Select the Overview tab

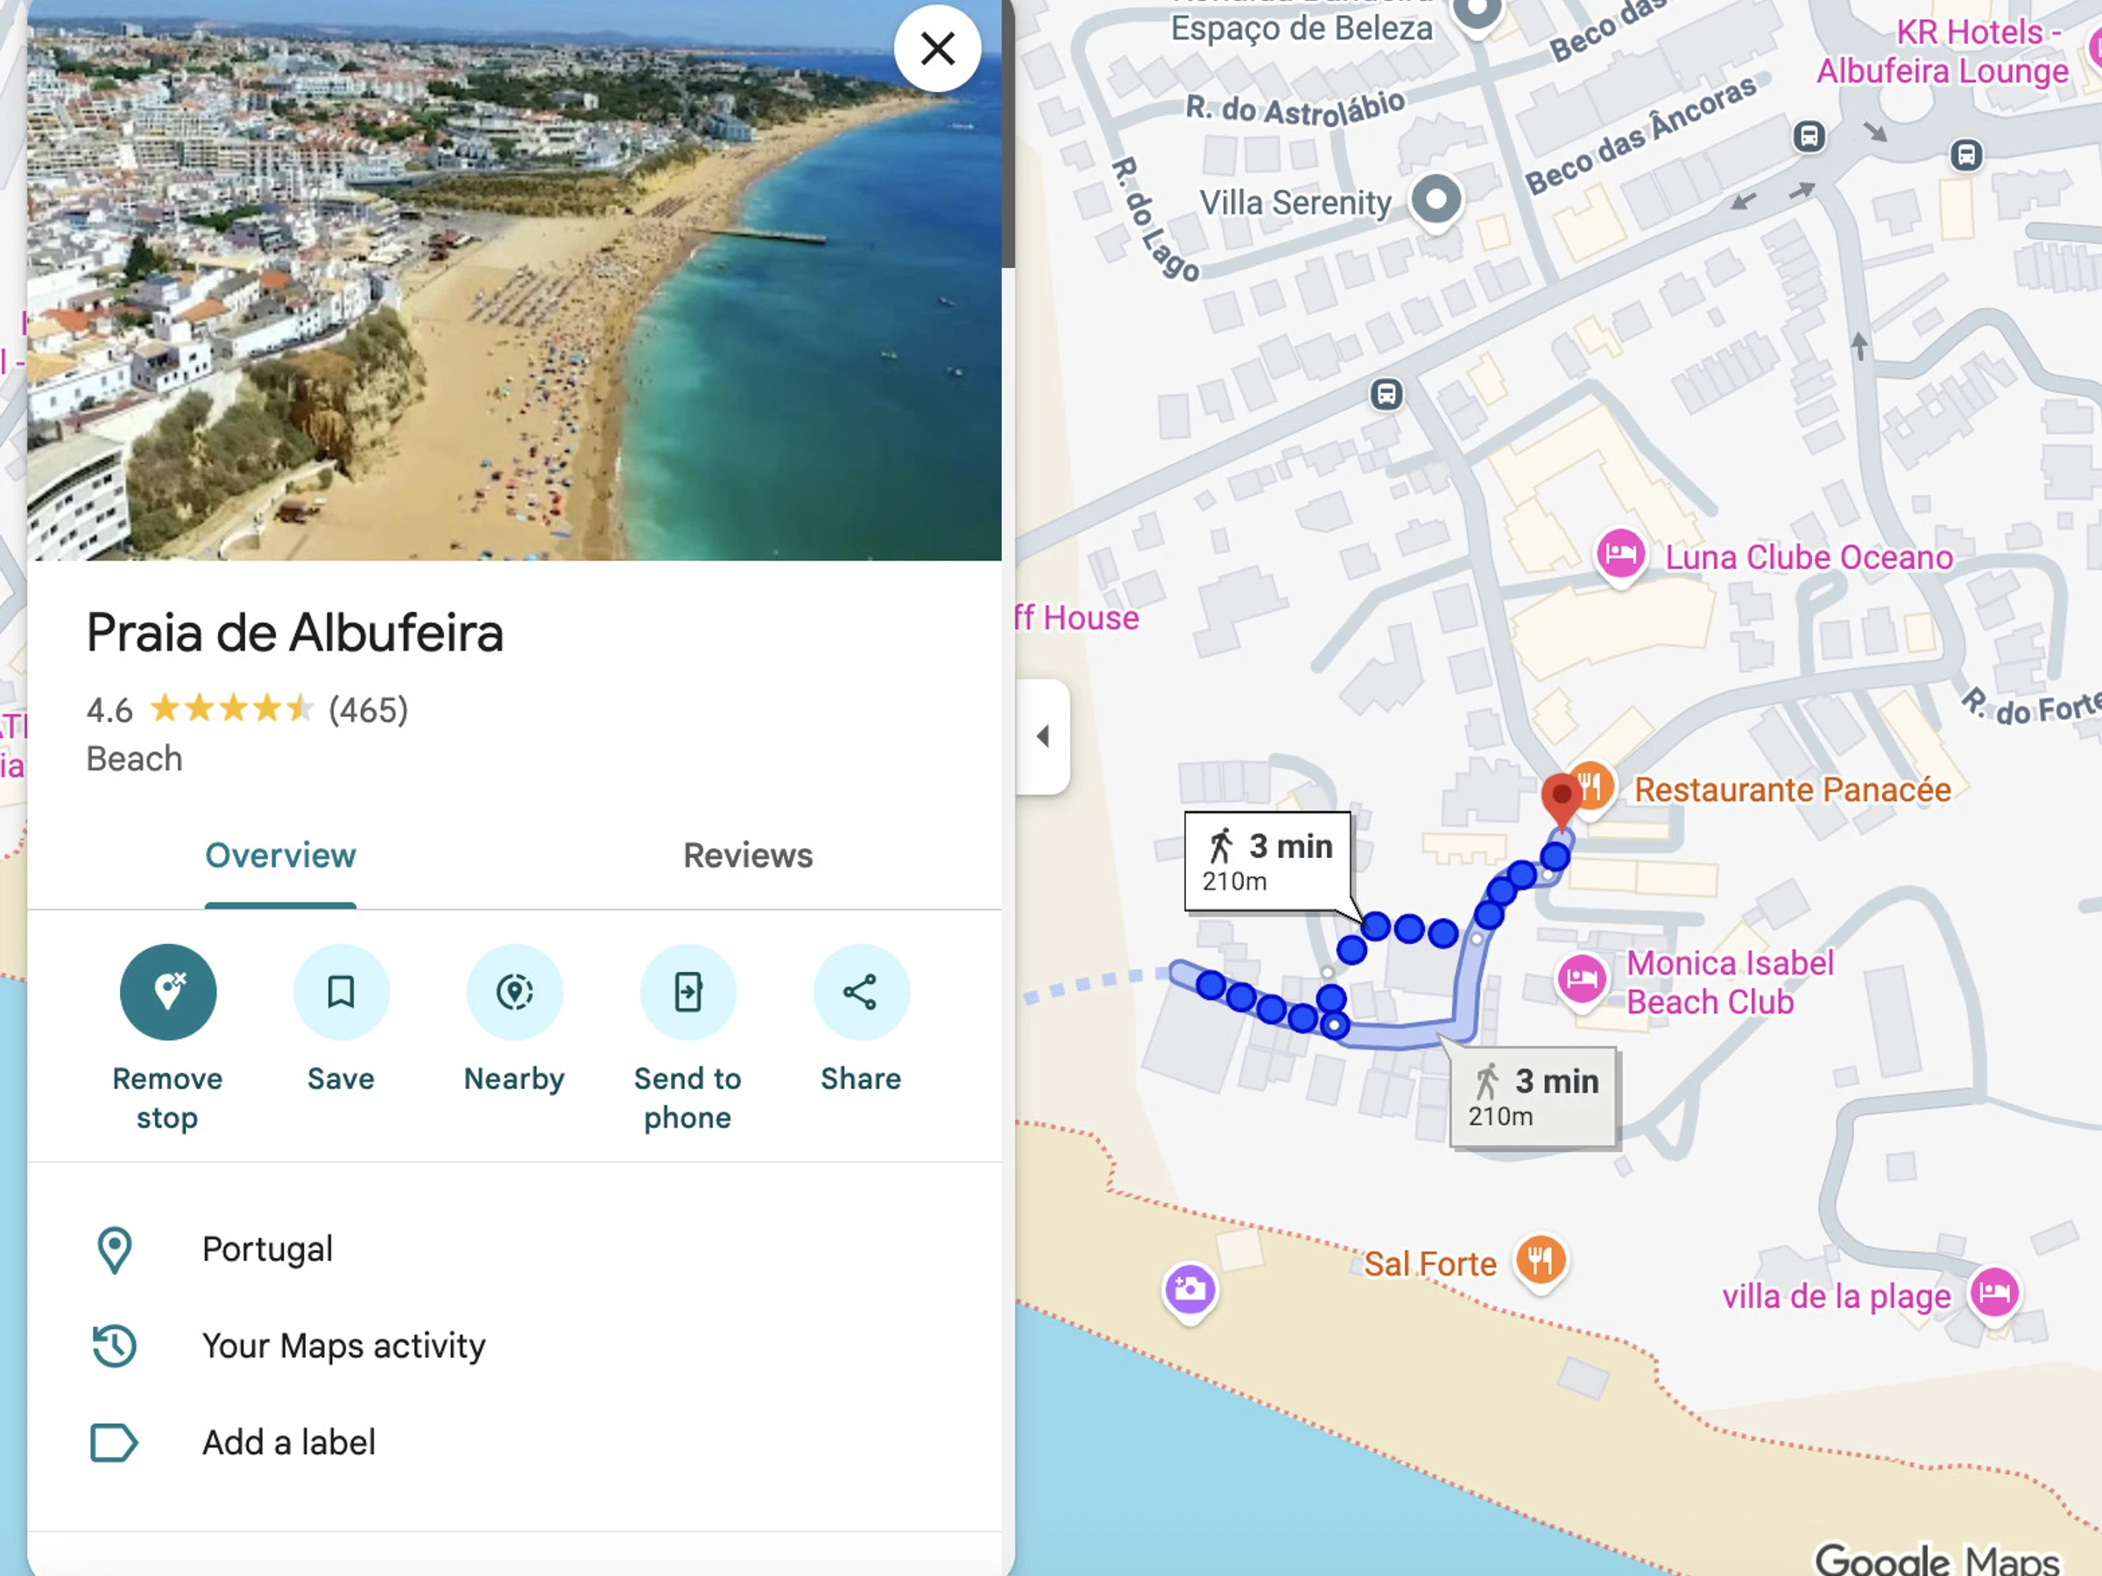280,856
